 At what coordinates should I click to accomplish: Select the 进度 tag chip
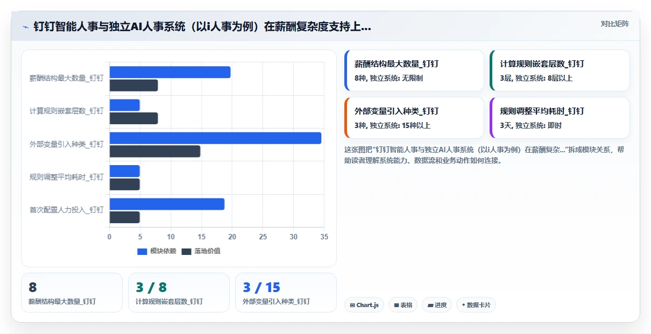[437, 305]
